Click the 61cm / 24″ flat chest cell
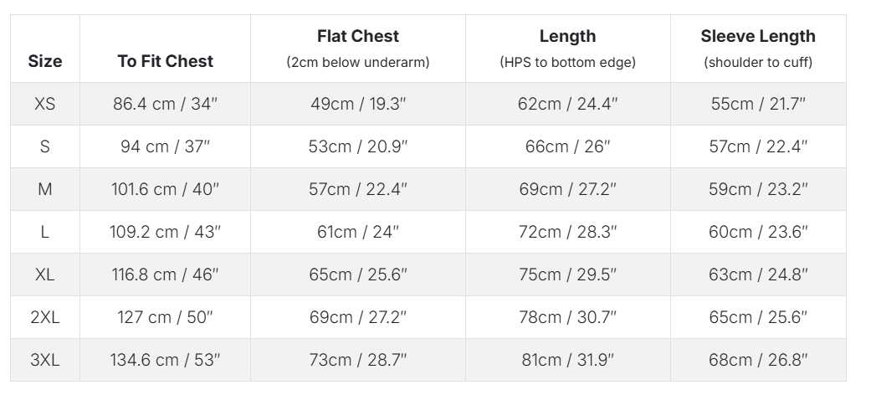The image size is (876, 395). 358,232
